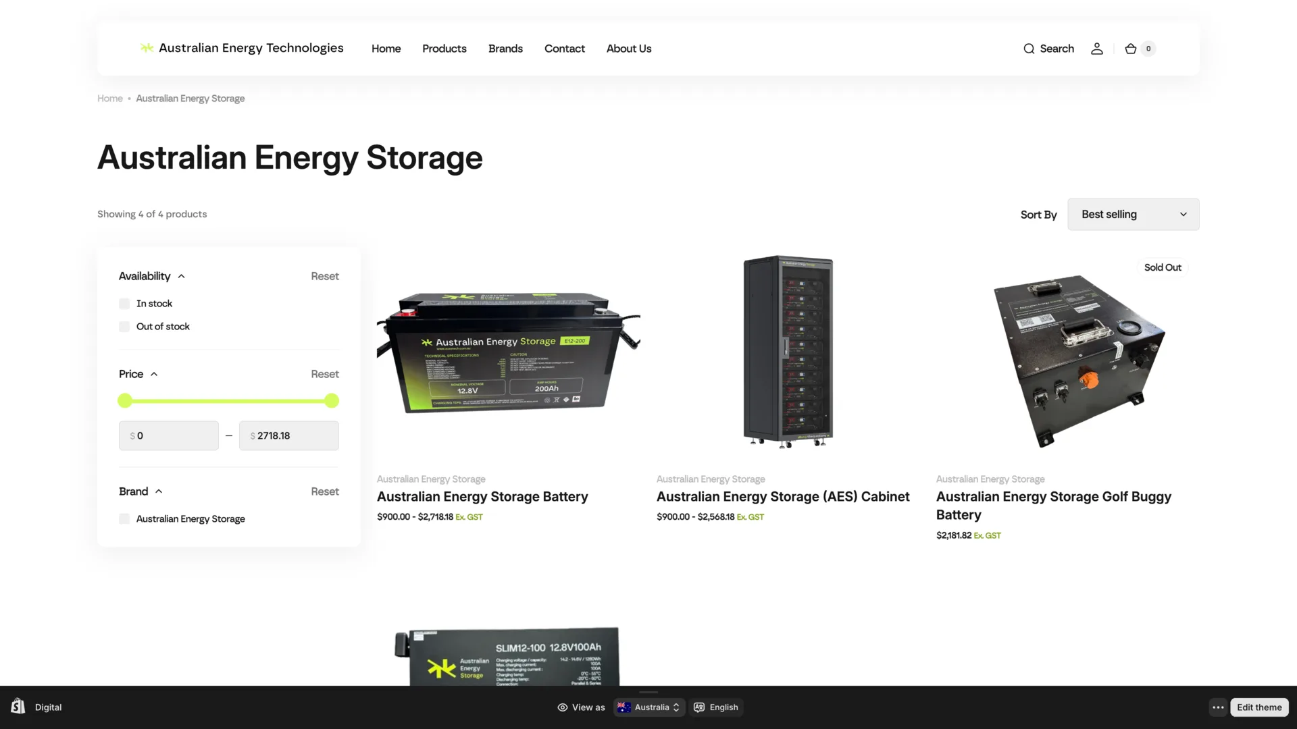This screenshot has width=1297, height=729.
Task: Click the price range slider track
Action: point(228,401)
